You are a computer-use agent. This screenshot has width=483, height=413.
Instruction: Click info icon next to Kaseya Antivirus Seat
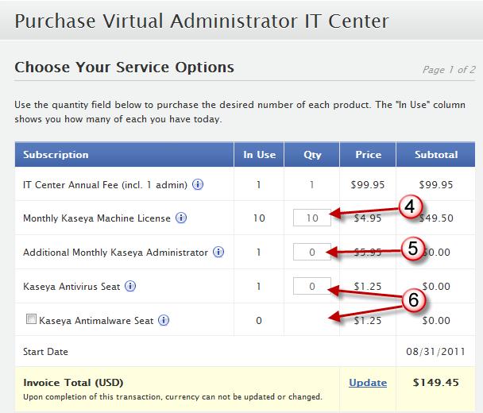tap(130, 286)
